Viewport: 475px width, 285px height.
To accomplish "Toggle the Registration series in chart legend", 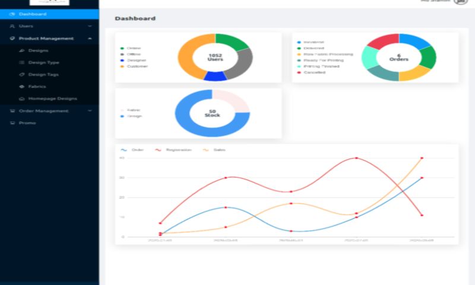I will point(173,150).
